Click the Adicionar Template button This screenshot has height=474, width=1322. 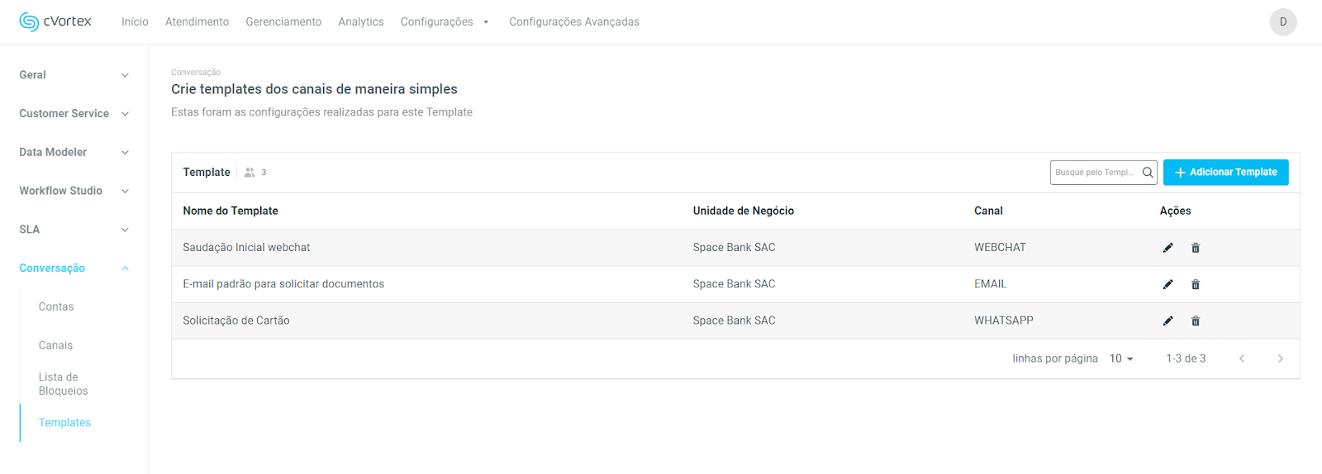[x=1225, y=173]
